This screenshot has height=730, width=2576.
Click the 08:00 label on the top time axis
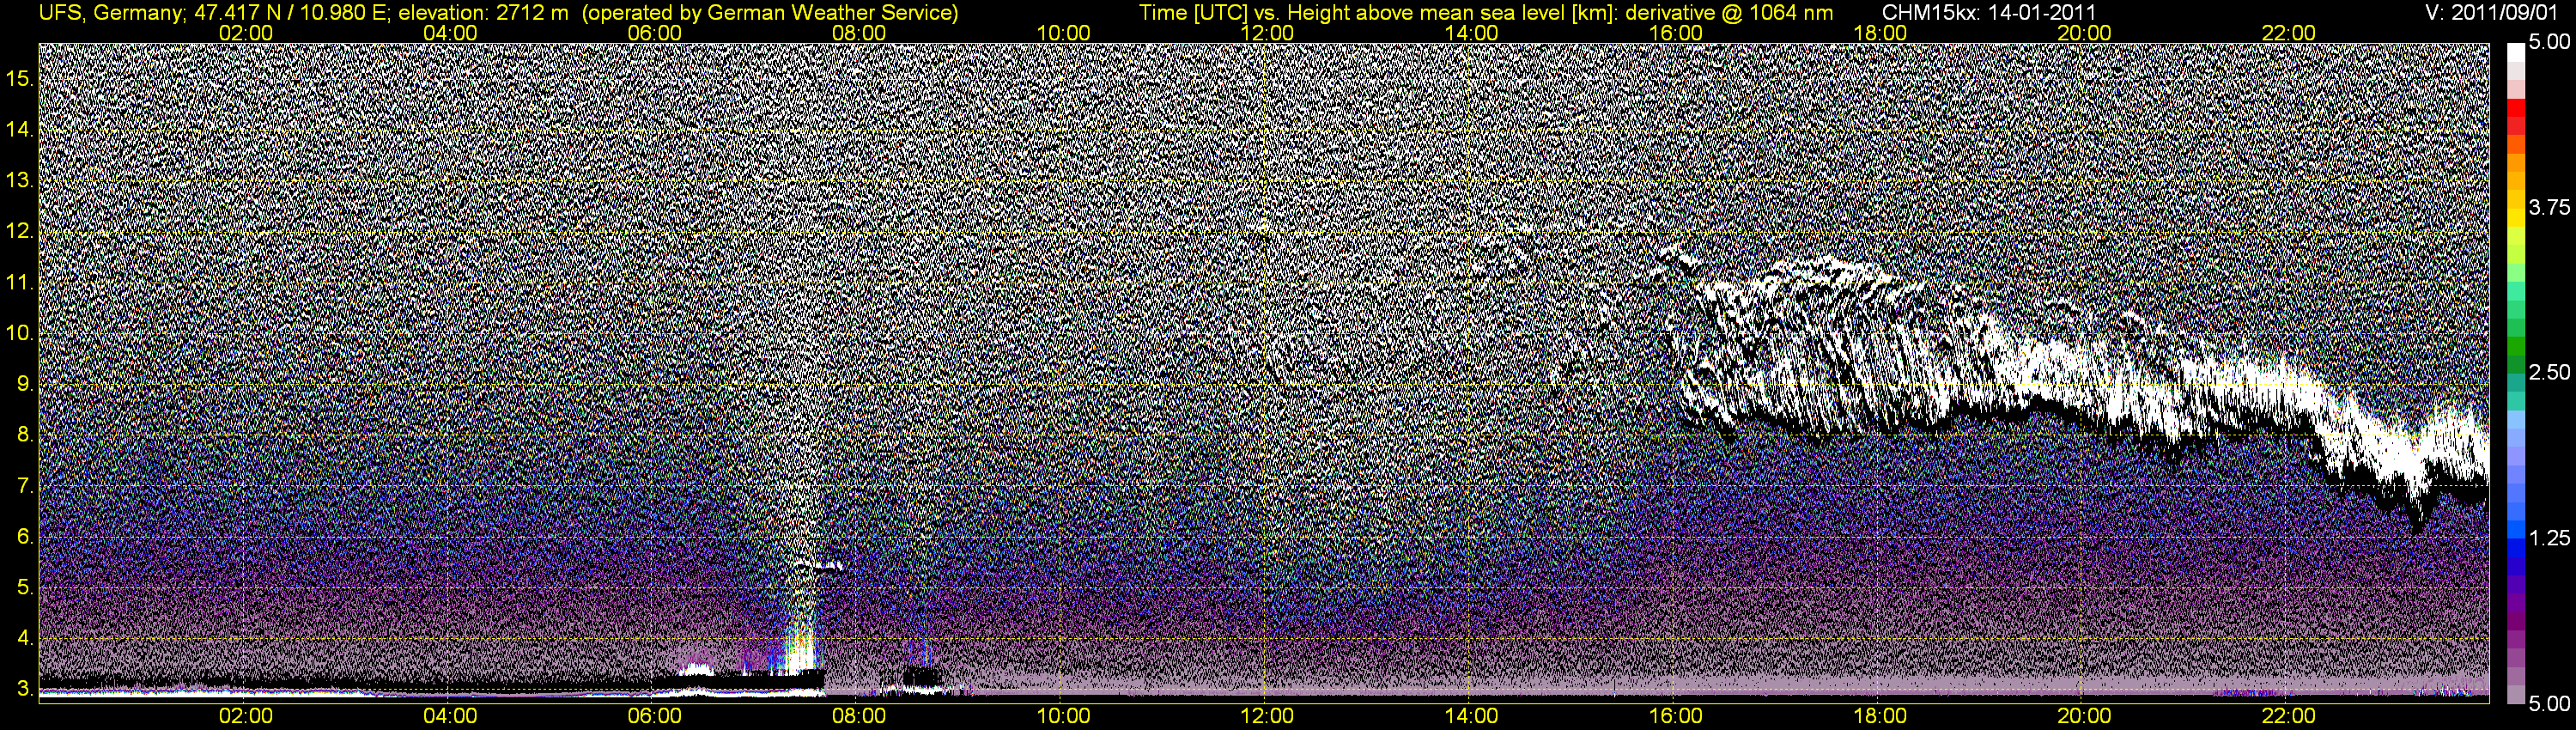pos(858,33)
